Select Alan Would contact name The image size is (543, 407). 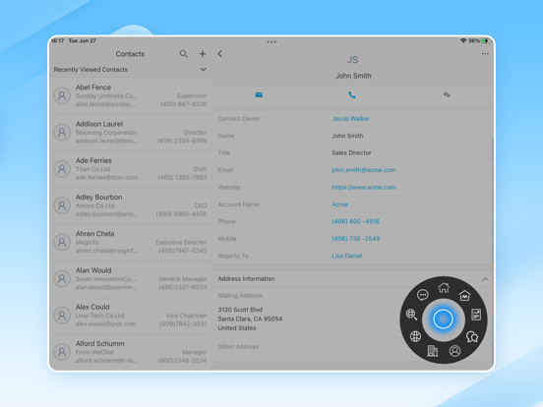click(93, 270)
